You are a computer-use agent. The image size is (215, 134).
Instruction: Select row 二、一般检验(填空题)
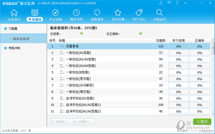pyautogui.click(x=129, y=92)
